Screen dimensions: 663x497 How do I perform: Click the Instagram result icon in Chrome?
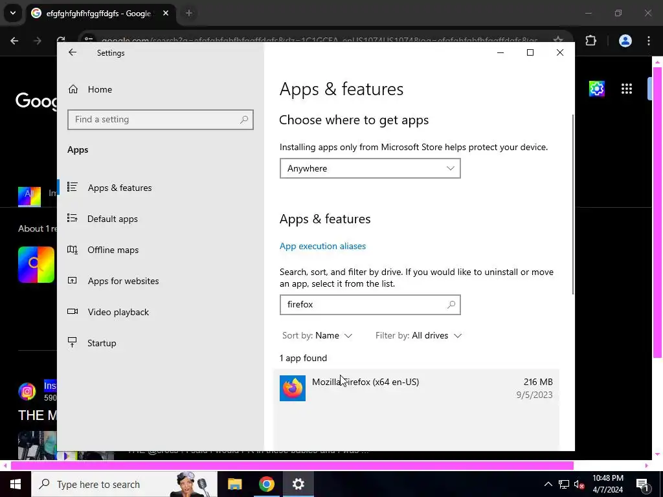(x=27, y=392)
